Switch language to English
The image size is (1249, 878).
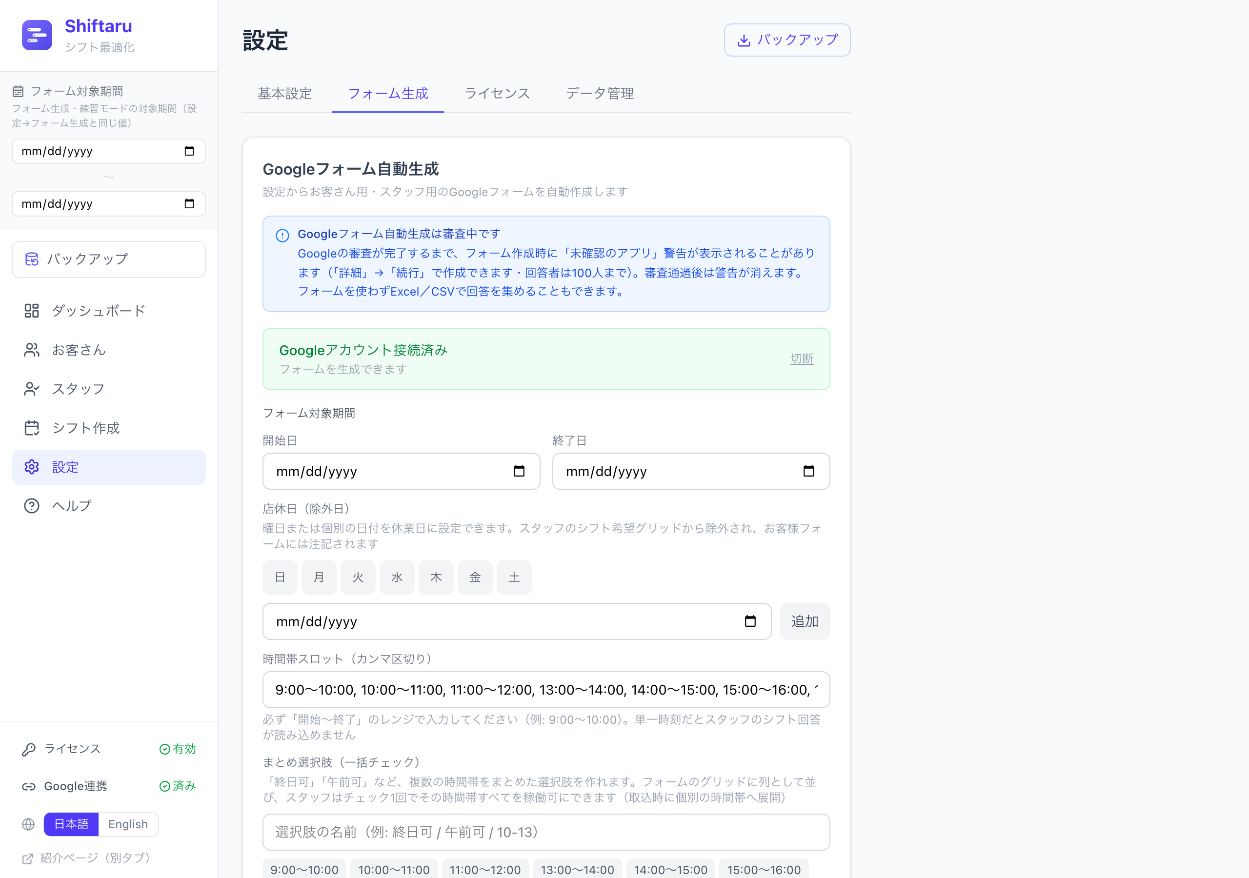pyautogui.click(x=128, y=825)
